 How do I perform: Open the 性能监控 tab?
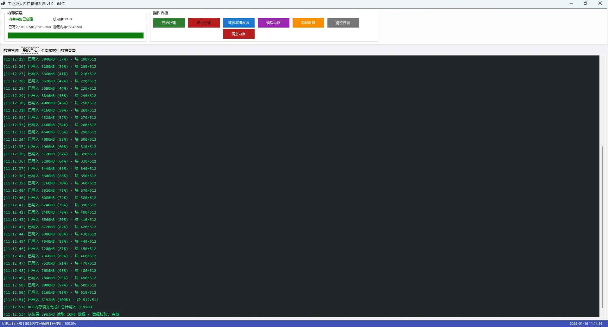pyautogui.click(x=49, y=51)
